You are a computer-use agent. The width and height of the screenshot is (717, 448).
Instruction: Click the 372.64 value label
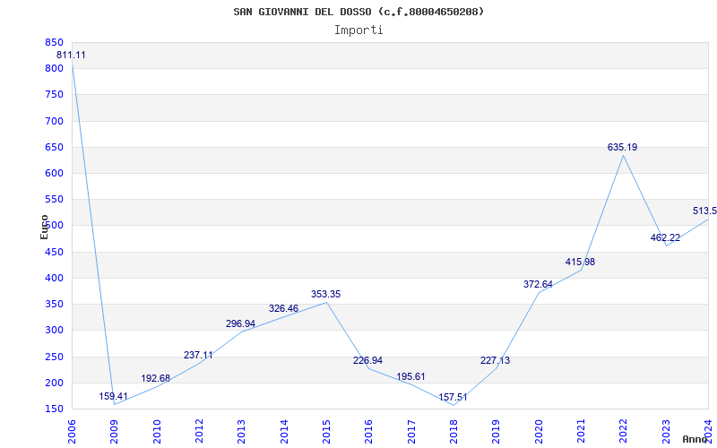539,284
